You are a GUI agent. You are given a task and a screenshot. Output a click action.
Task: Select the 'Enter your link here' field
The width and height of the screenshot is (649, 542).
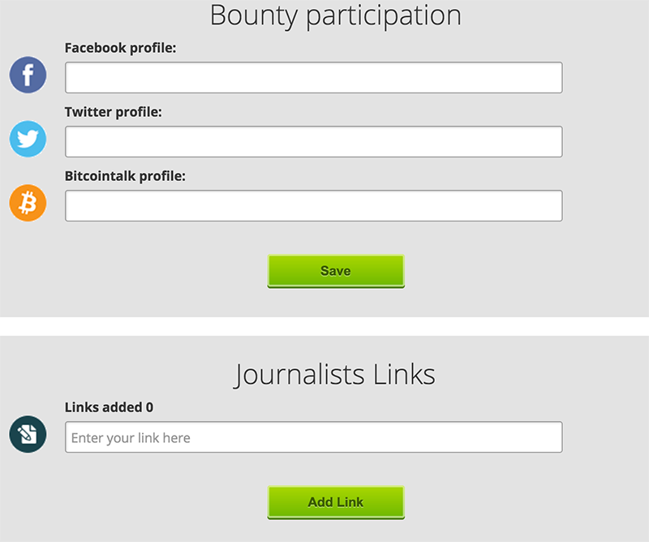(314, 437)
